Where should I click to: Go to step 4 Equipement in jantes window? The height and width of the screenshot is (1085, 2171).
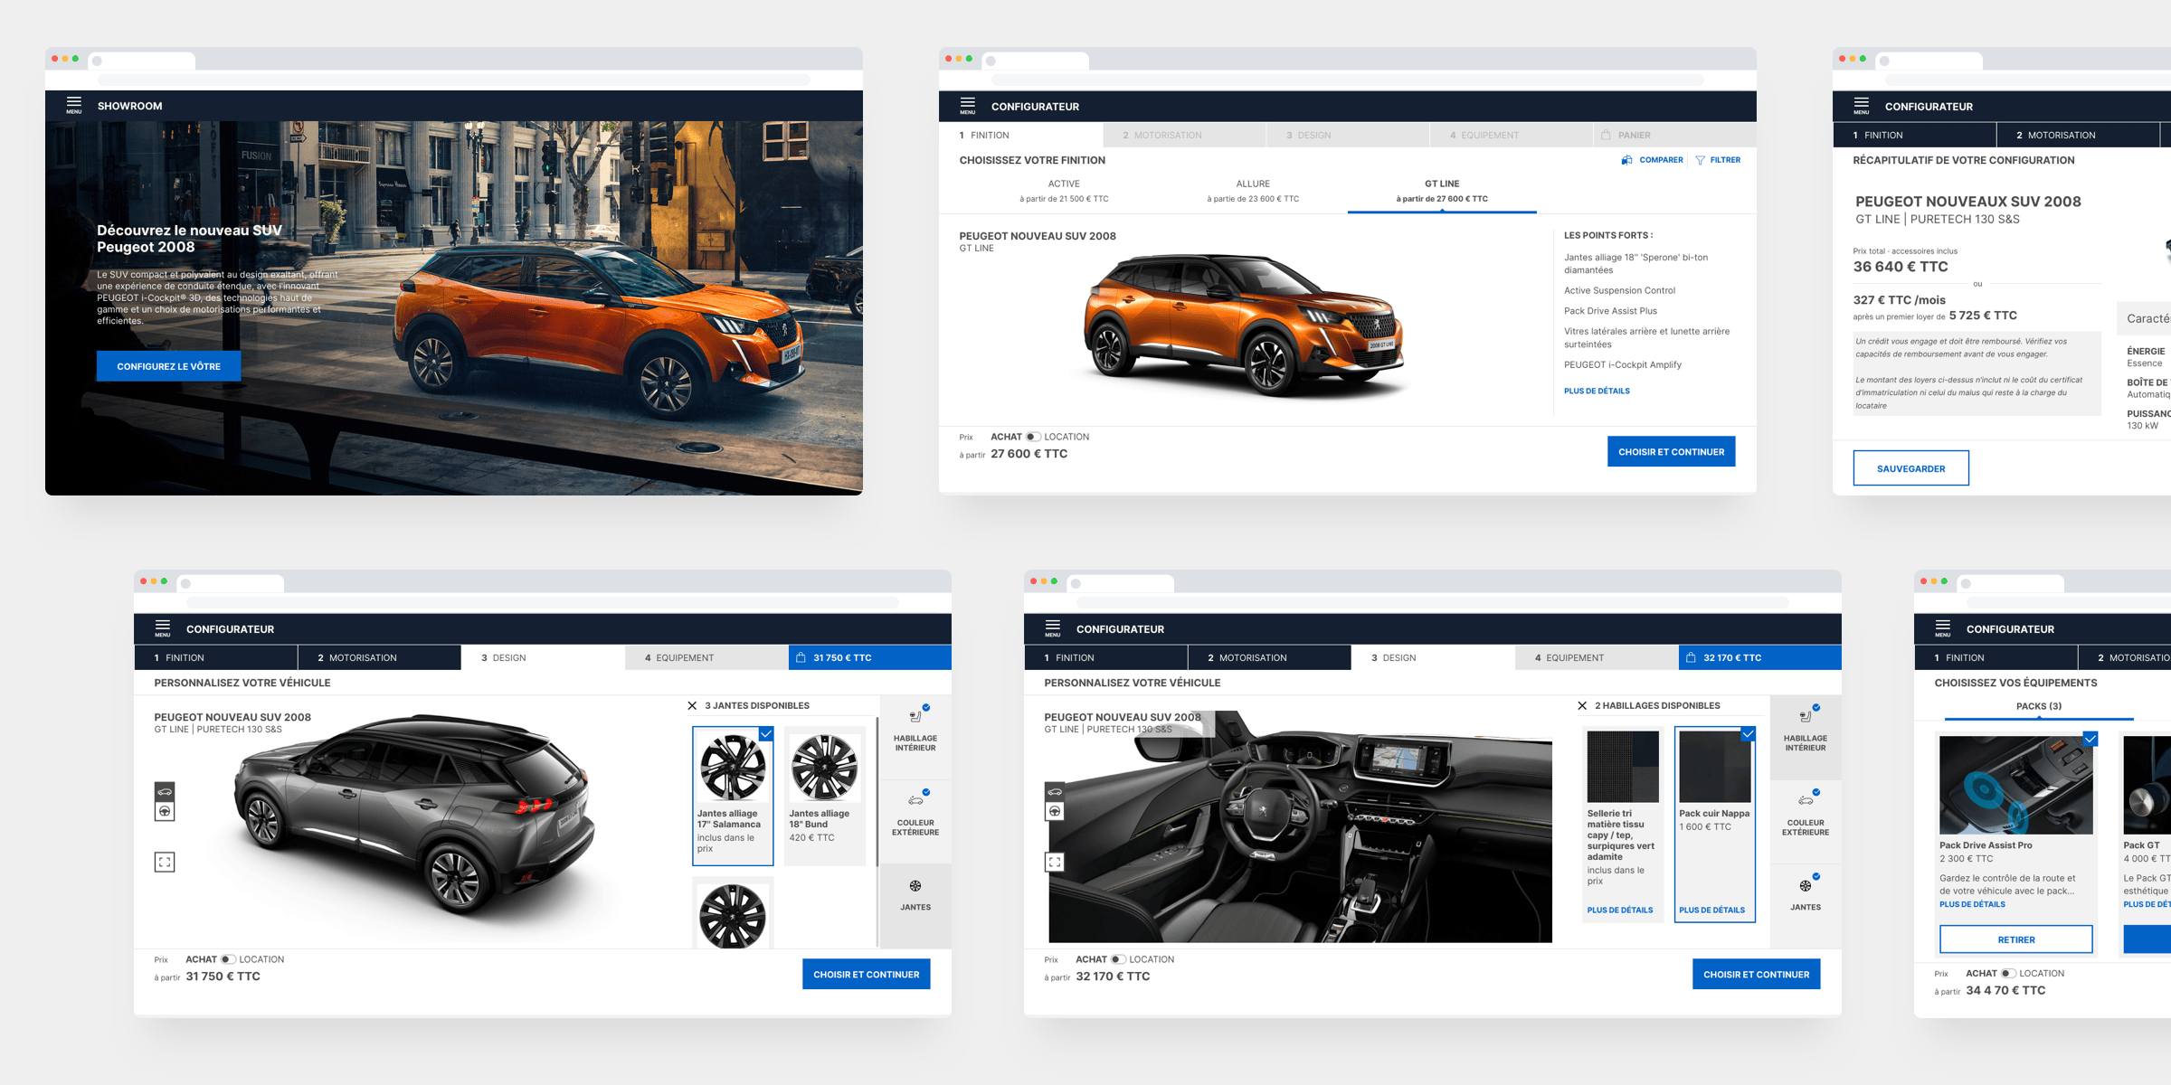tap(706, 657)
